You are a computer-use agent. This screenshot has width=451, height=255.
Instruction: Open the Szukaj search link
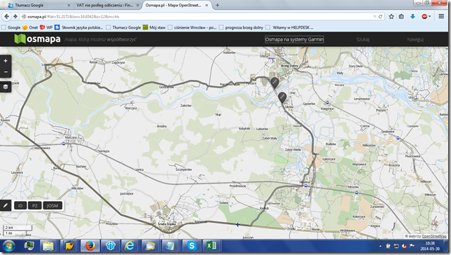(363, 39)
